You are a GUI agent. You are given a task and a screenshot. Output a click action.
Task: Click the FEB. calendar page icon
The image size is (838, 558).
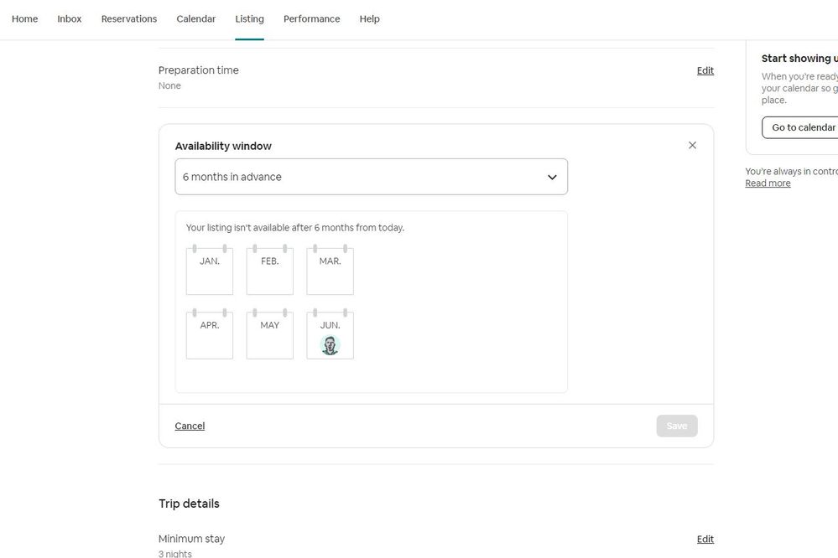269,271
